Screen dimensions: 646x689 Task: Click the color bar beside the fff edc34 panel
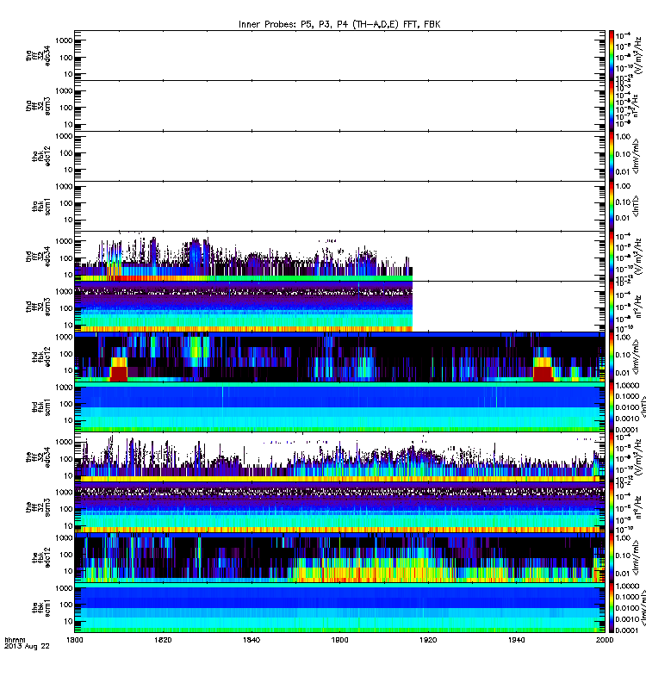612,457
